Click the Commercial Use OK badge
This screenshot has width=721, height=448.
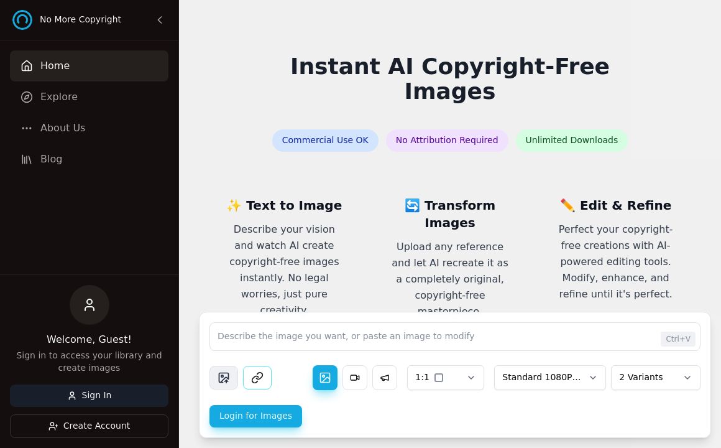325,140
